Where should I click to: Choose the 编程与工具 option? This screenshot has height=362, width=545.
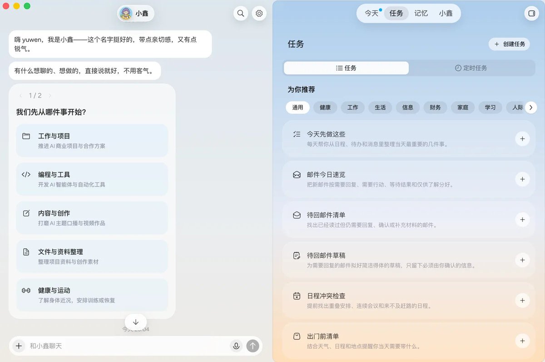92,179
